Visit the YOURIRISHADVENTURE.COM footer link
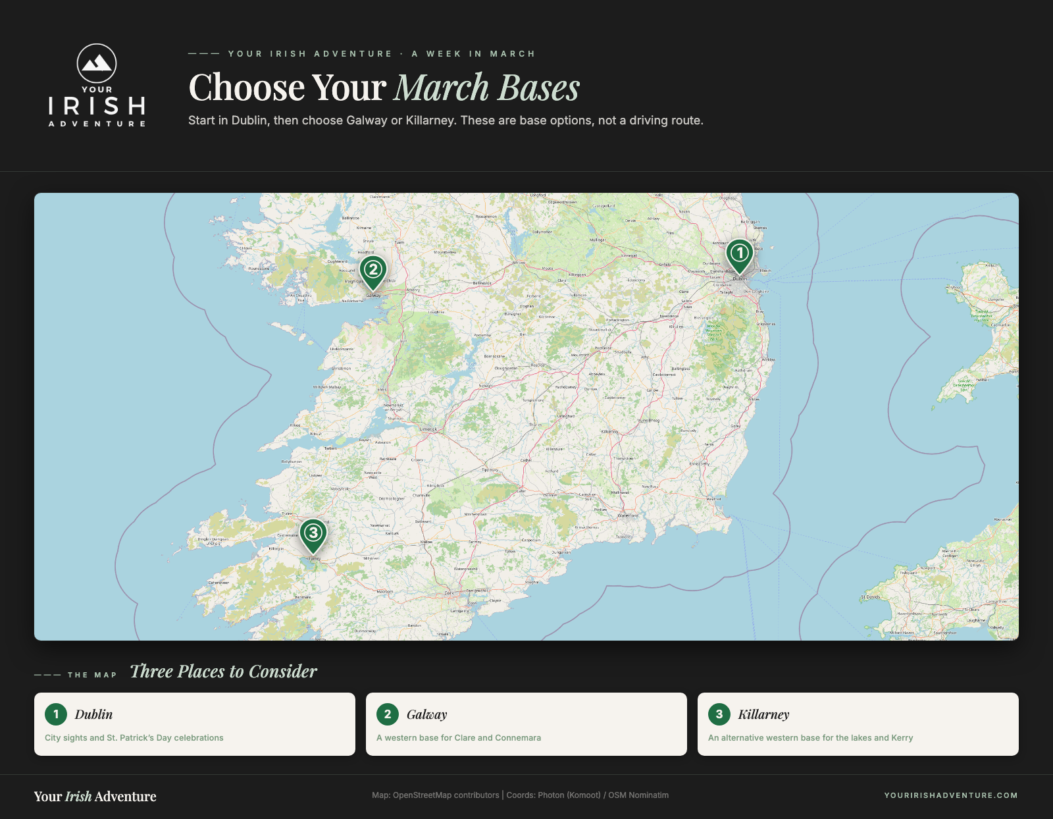Viewport: 1053px width, 819px height. (x=951, y=795)
